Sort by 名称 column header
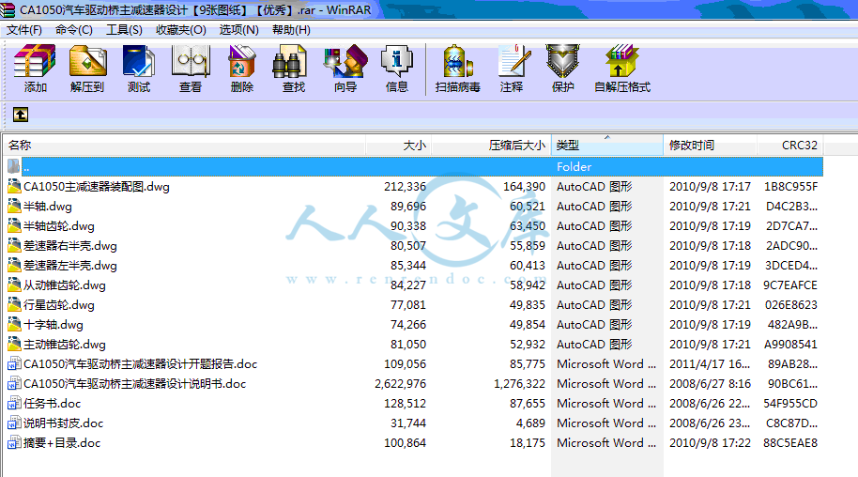 185,146
